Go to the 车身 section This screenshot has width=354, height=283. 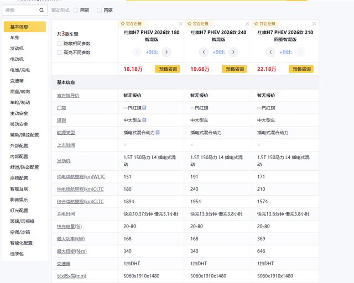pos(14,38)
